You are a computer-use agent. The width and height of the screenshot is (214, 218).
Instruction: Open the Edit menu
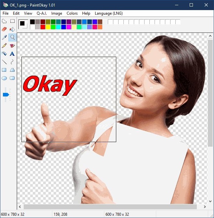[16, 13]
